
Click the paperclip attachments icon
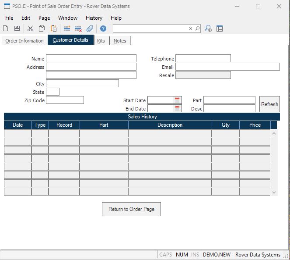pyautogui.click(x=90, y=28)
